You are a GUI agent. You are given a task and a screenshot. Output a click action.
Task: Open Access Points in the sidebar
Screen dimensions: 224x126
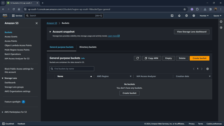[x=11, y=41]
